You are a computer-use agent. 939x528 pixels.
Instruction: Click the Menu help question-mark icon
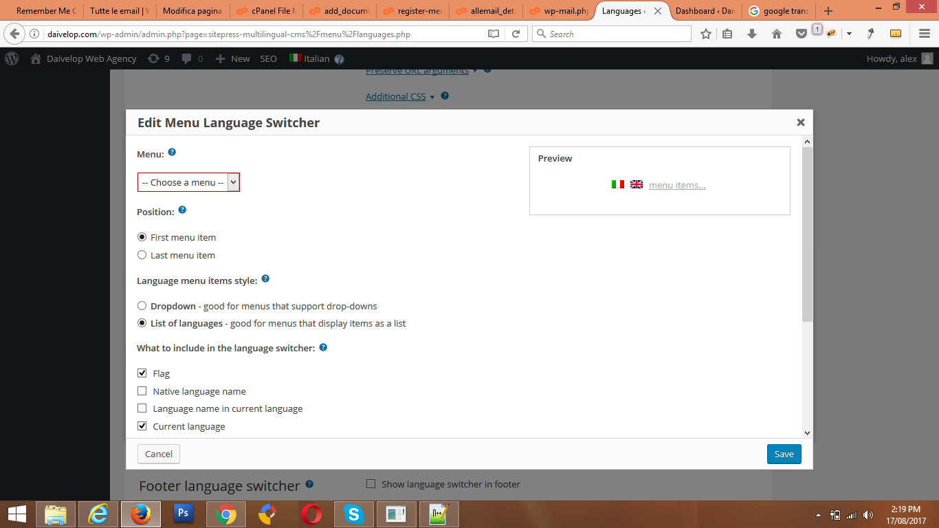(x=172, y=152)
